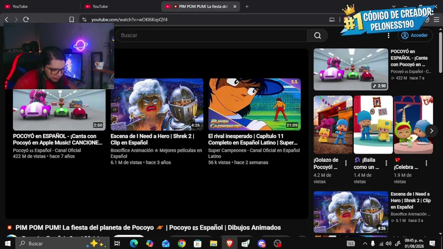Visit Boxoffice Animación channel under Shrek end-screen video
The image size is (443, 249).
coord(156,153)
